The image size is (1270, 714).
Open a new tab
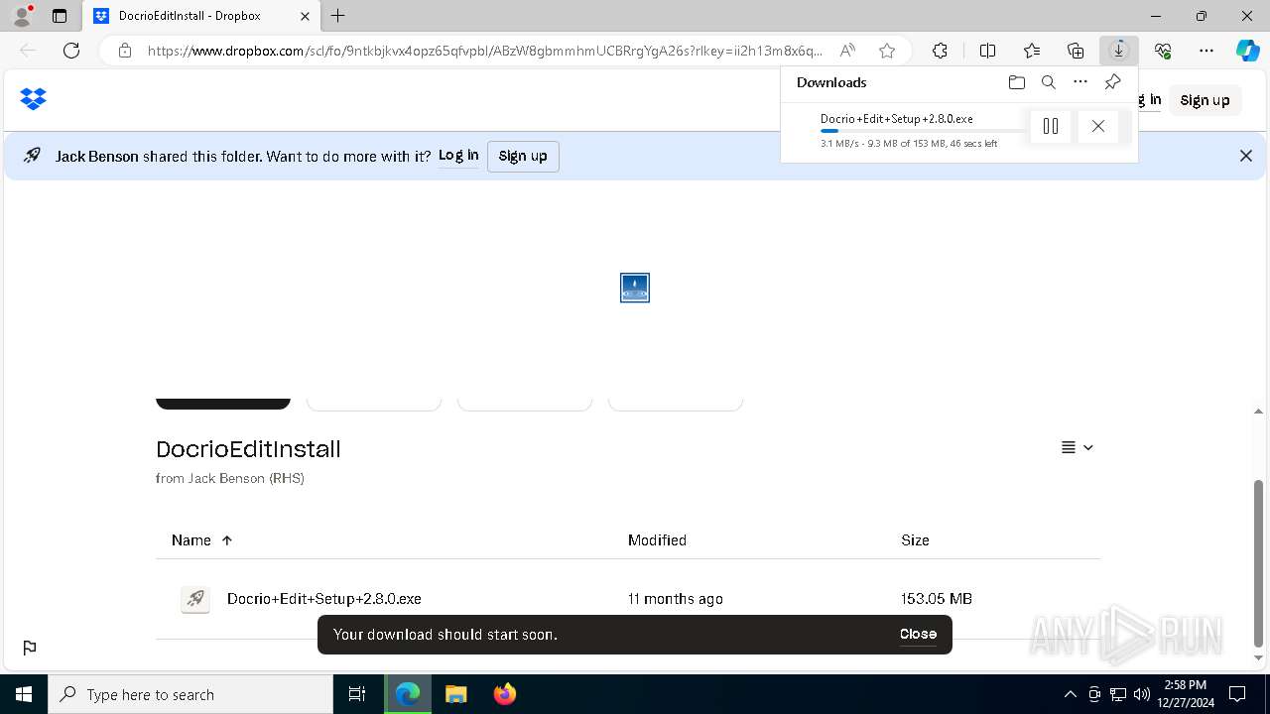[338, 16]
